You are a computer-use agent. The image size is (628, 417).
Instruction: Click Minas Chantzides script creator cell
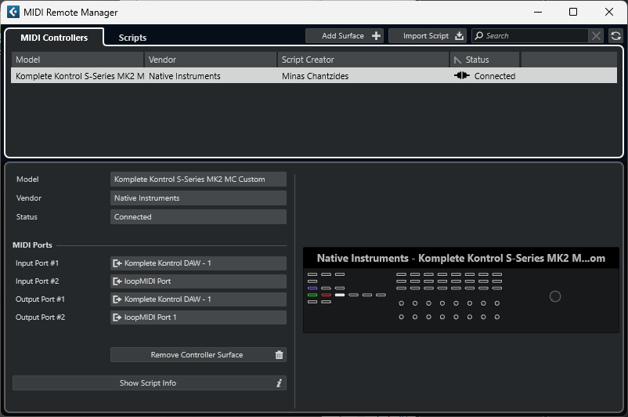[x=316, y=76]
